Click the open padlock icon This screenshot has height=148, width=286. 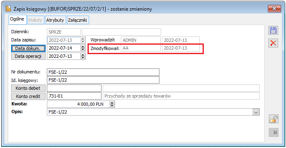(273, 119)
